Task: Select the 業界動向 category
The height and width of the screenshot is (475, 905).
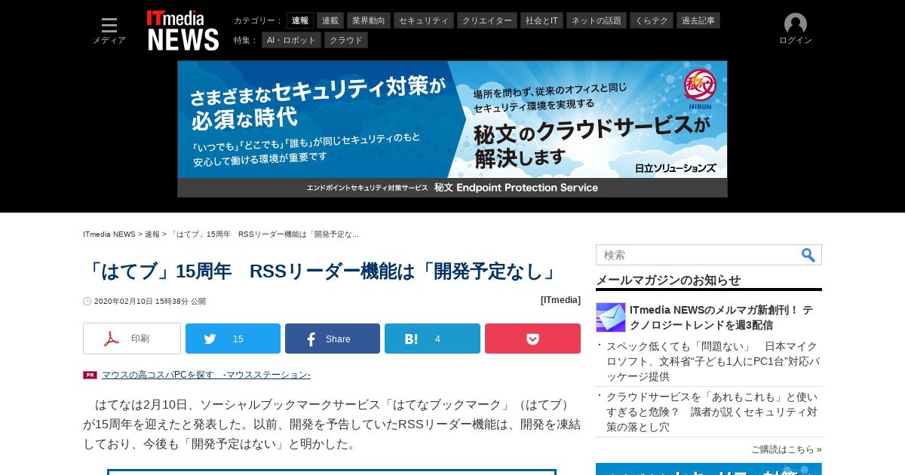Action: [369, 20]
